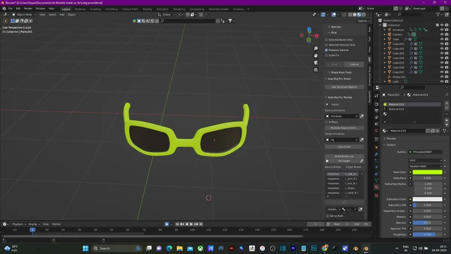Switch to Shading workspace tab
The image size is (451, 254).
point(147,9)
